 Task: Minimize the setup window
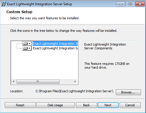coord(120,4)
